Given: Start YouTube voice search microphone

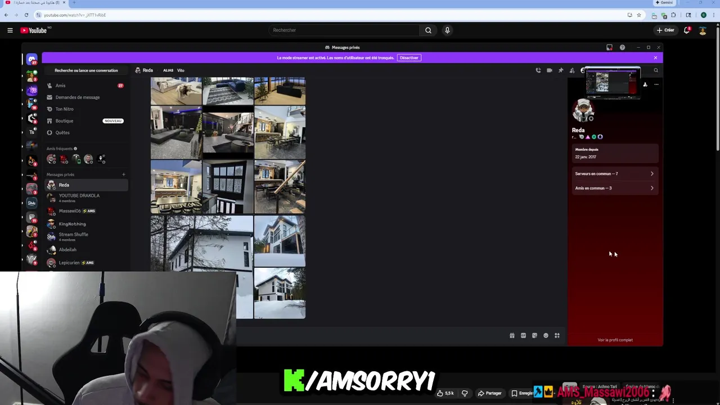Looking at the screenshot, I should click(447, 30).
